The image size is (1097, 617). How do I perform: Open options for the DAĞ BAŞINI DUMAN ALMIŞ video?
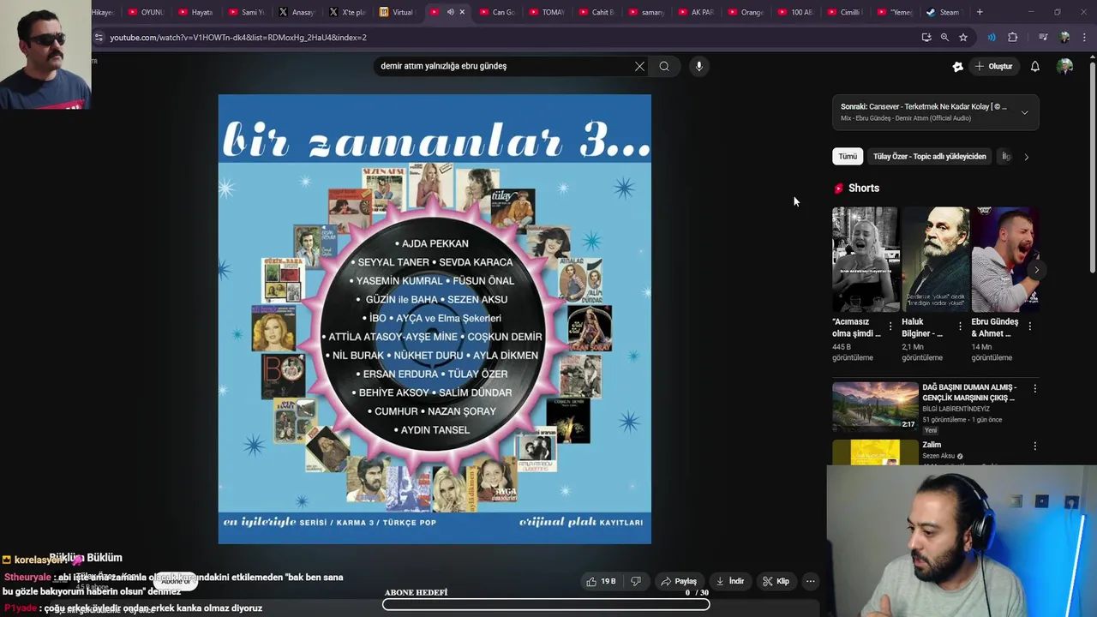click(1035, 388)
